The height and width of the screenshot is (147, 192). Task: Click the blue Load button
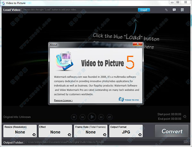point(144,10)
